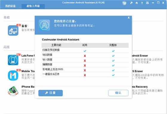Click full version checkmark for 导出数据
The image size is (167, 114).
[x=113, y=56]
